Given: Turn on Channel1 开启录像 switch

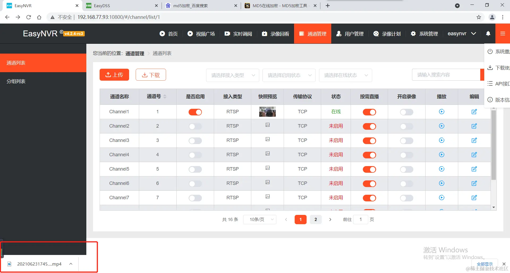Looking at the screenshot, I should click(x=407, y=112).
